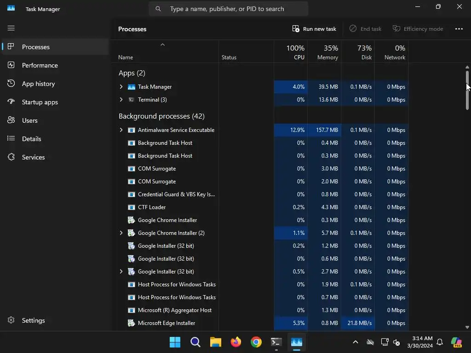The height and width of the screenshot is (353, 471).
Task: Open the hamburger navigation menu
Action: coord(11,28)
